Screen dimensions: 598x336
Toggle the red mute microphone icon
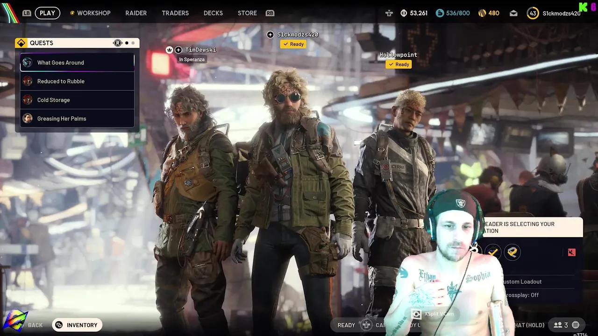tap(572, 252)
